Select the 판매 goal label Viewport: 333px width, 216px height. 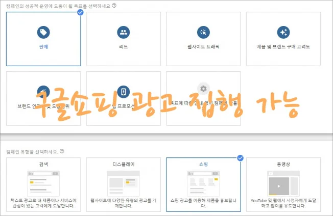point(43,46)
